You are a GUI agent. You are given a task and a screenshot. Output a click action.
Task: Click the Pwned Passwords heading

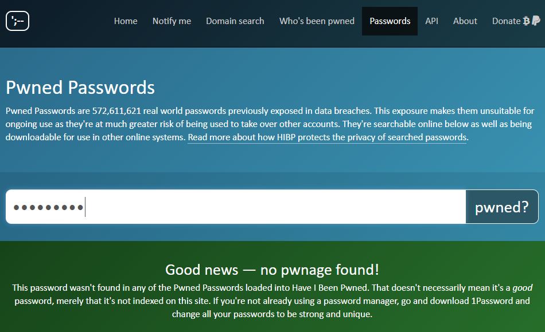(x=80, y=88)
